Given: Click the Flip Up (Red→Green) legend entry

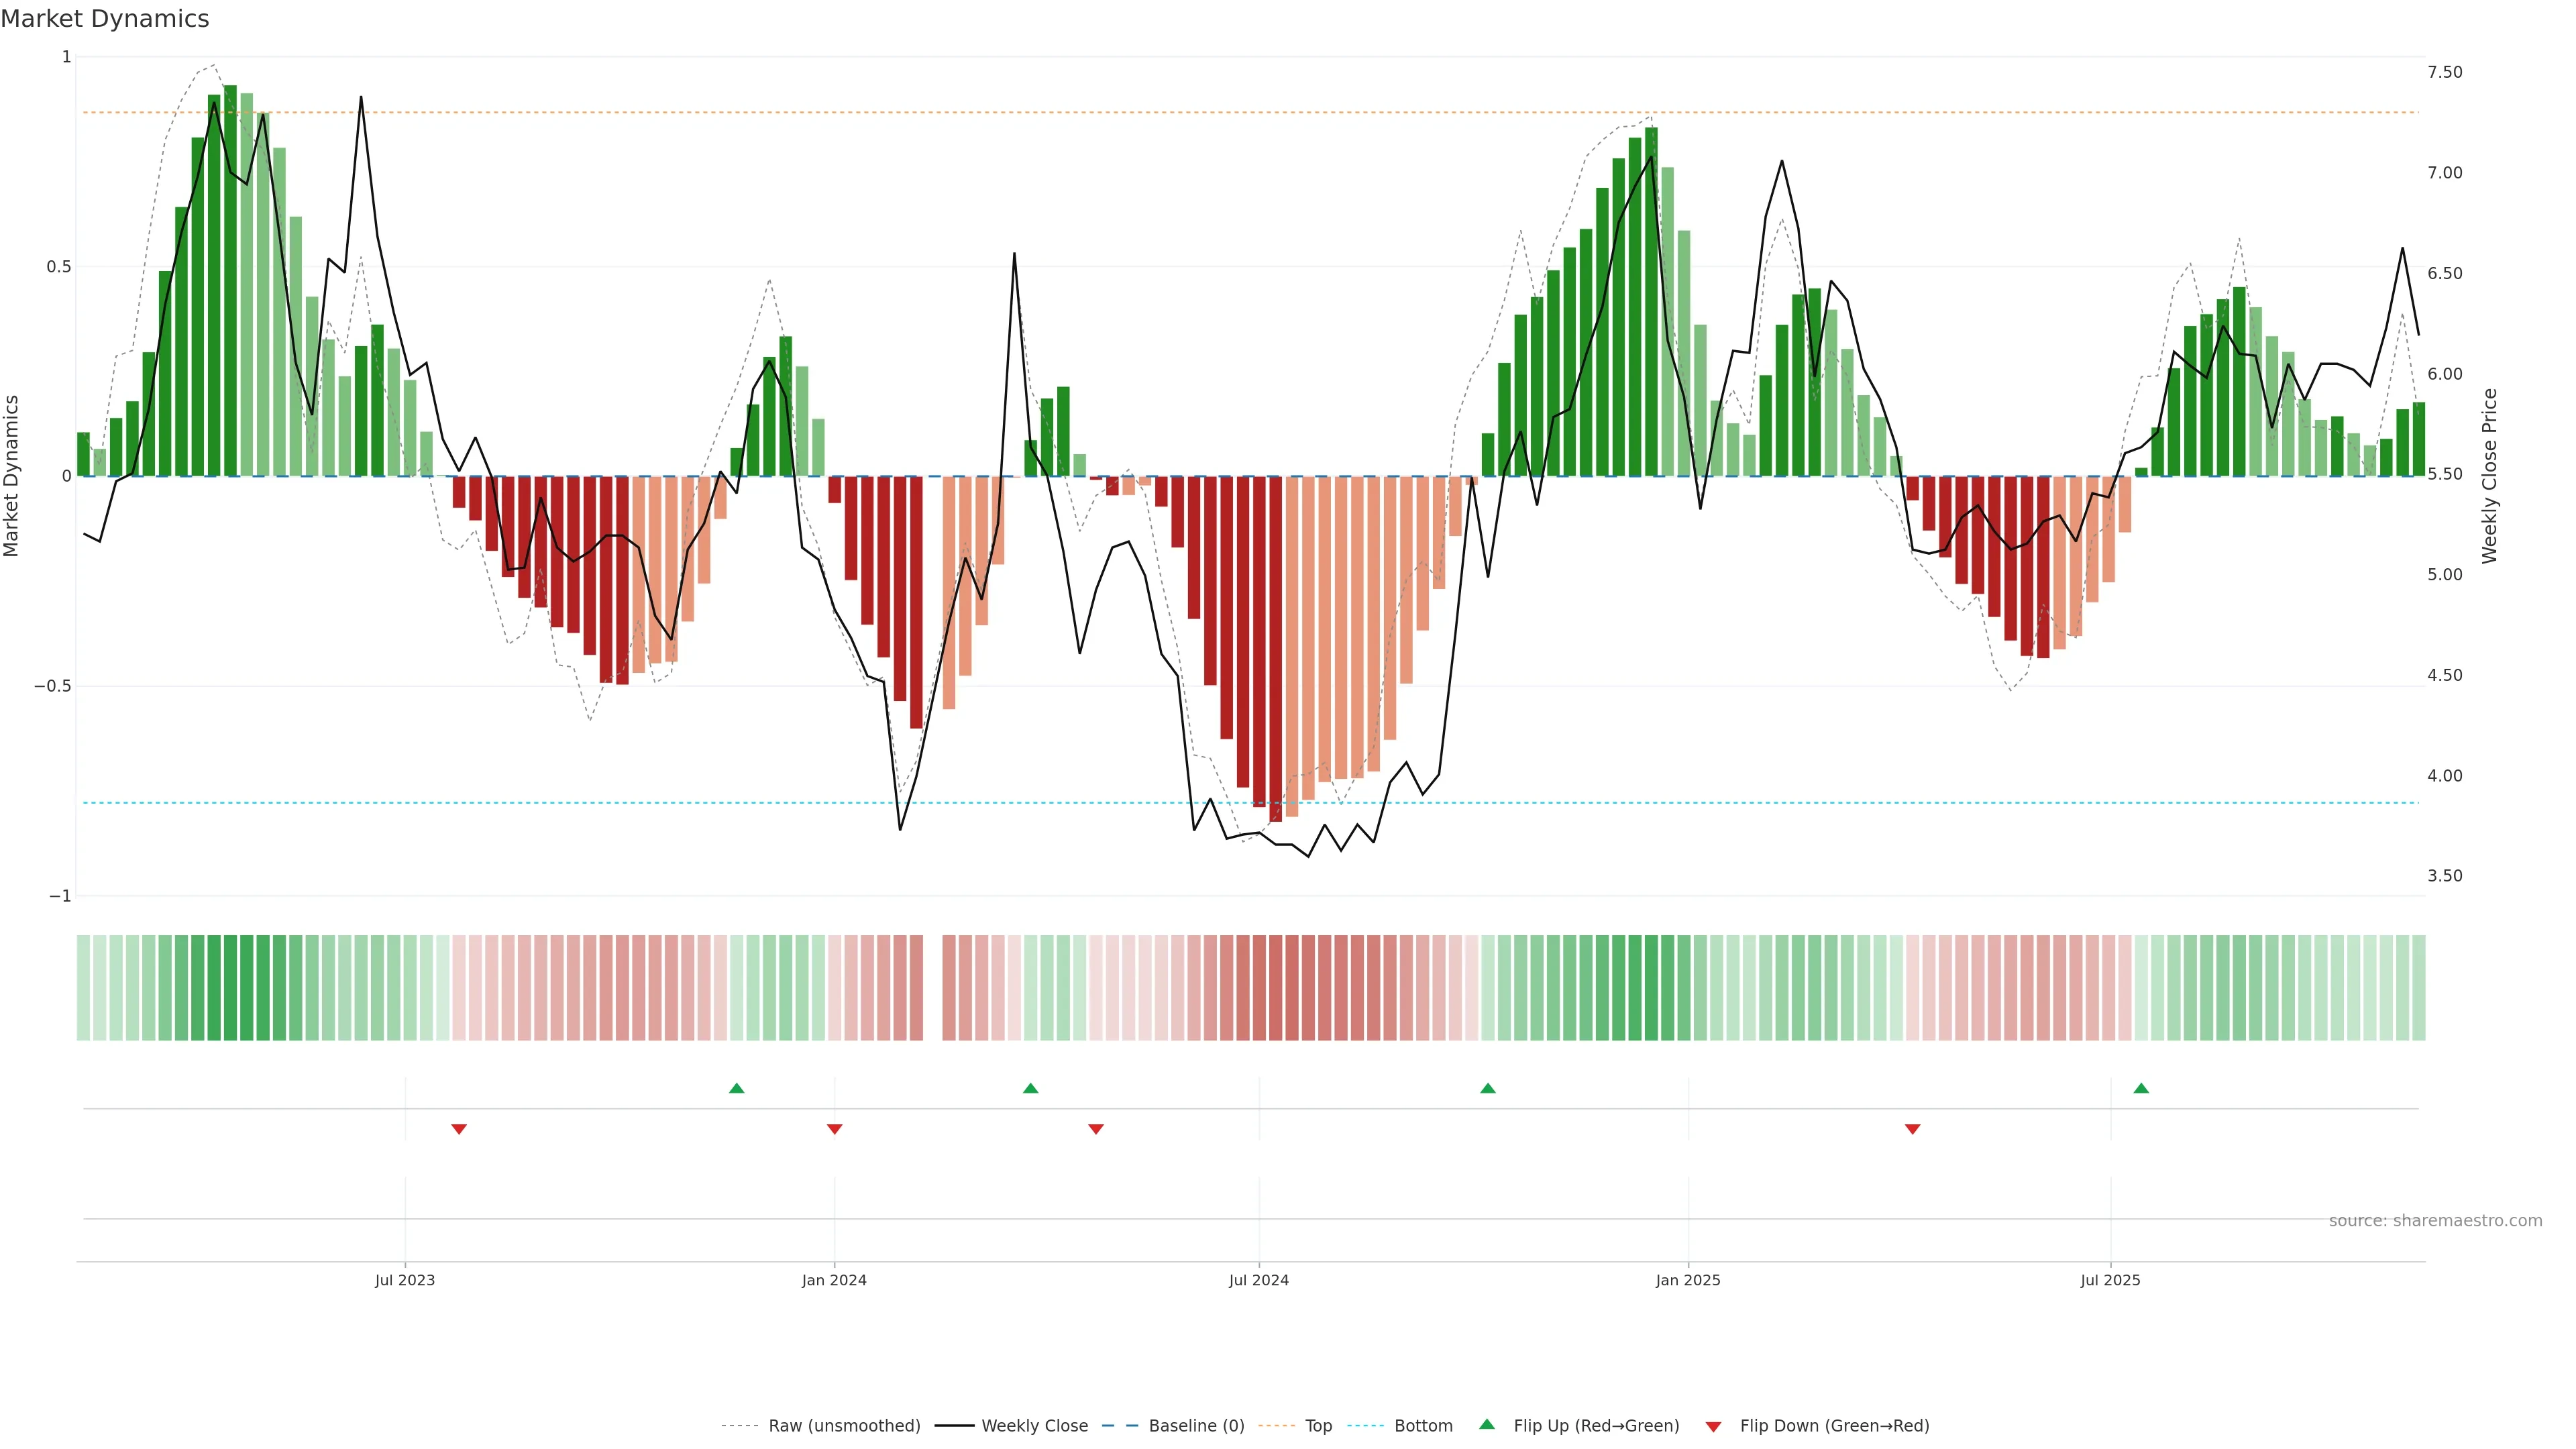Looking at the screenshot, I should (1596, 1426).
